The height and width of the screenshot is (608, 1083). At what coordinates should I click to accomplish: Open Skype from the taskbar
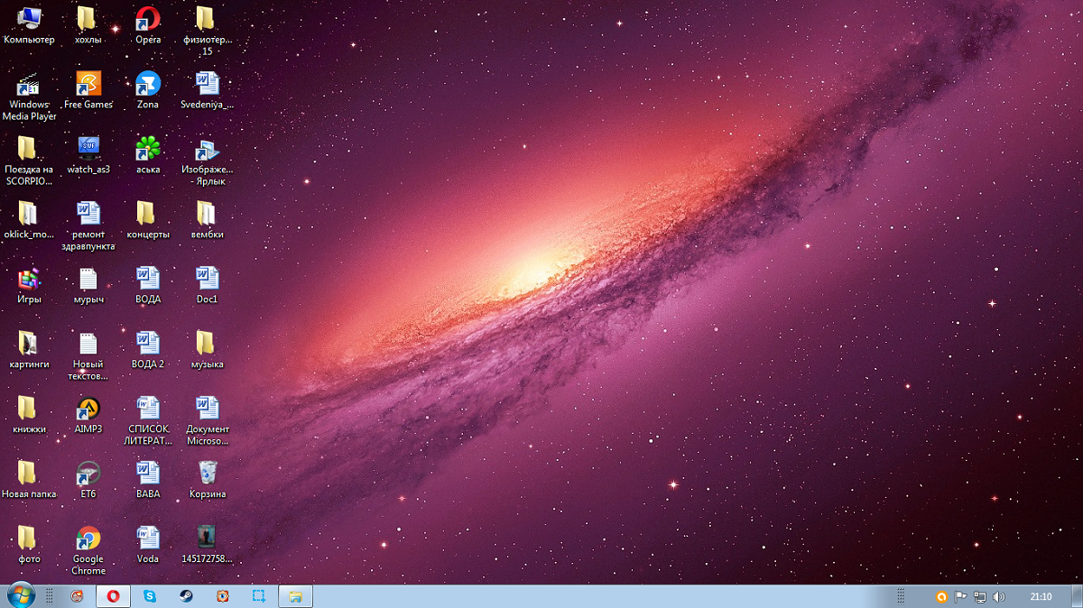[150, 596]
